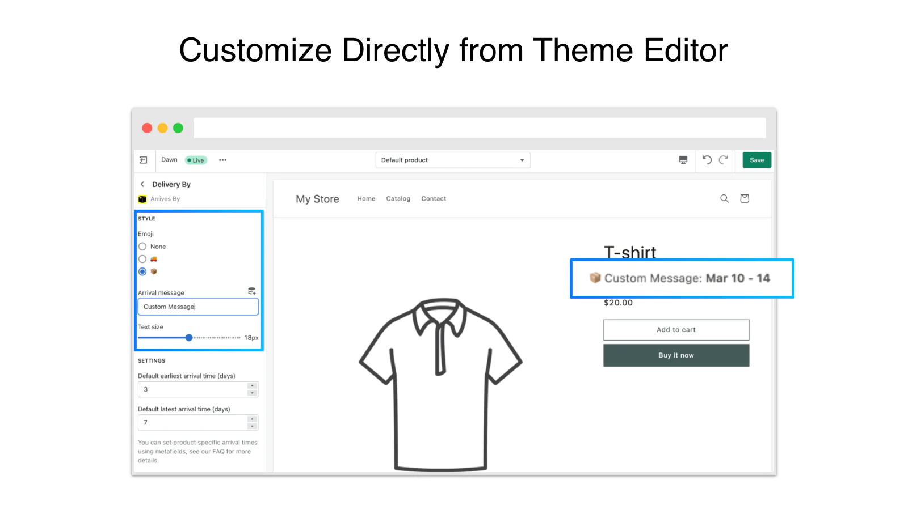Open the three-dot theme actions menu
The height and width of the screenshot is (510, 908).
222,160
